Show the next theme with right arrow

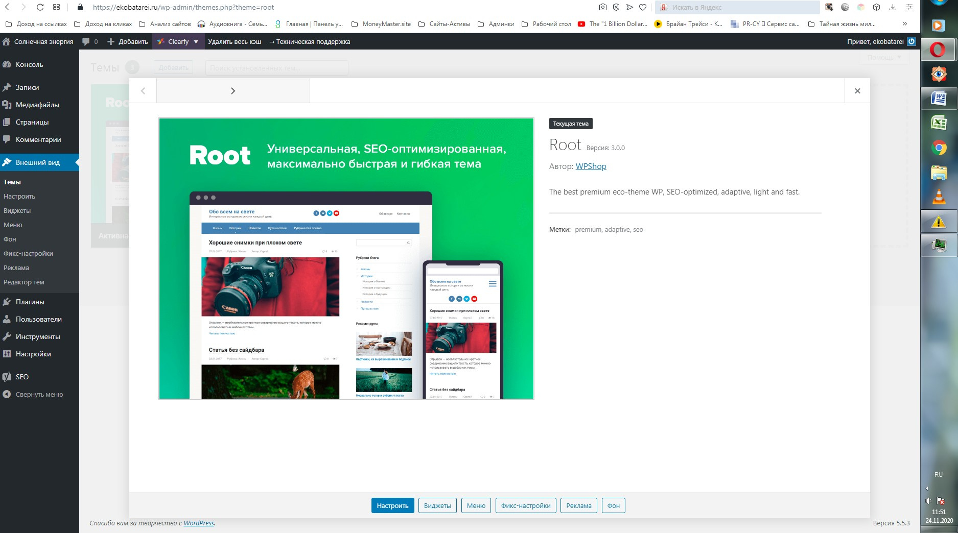coord(233,91)
